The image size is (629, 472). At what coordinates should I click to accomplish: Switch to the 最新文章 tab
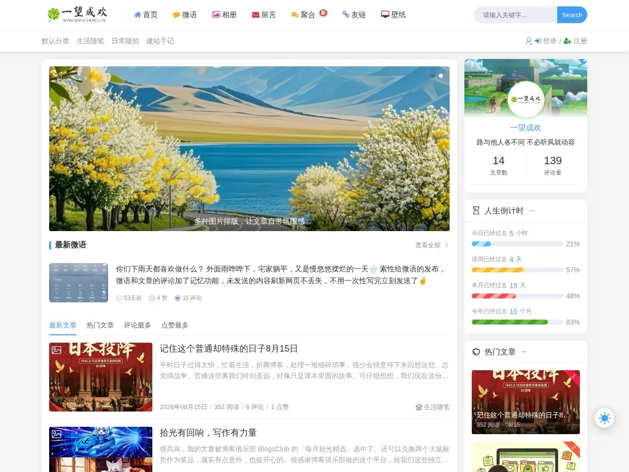click(x=63, y=325)
